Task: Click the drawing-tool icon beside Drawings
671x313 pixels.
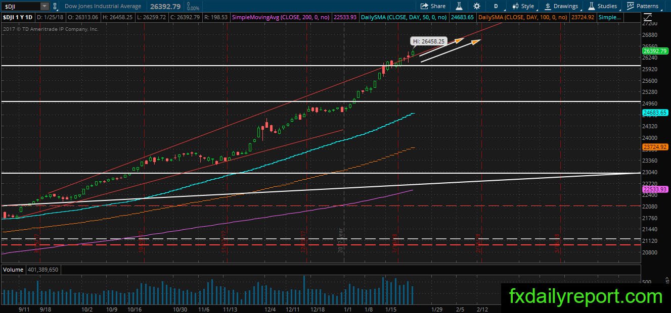Action: 548,6
